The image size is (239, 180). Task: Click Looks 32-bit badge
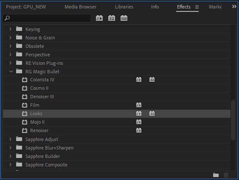coord(152,114)
